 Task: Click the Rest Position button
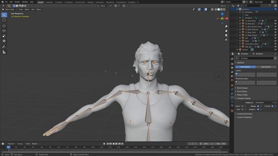(266, 67)
